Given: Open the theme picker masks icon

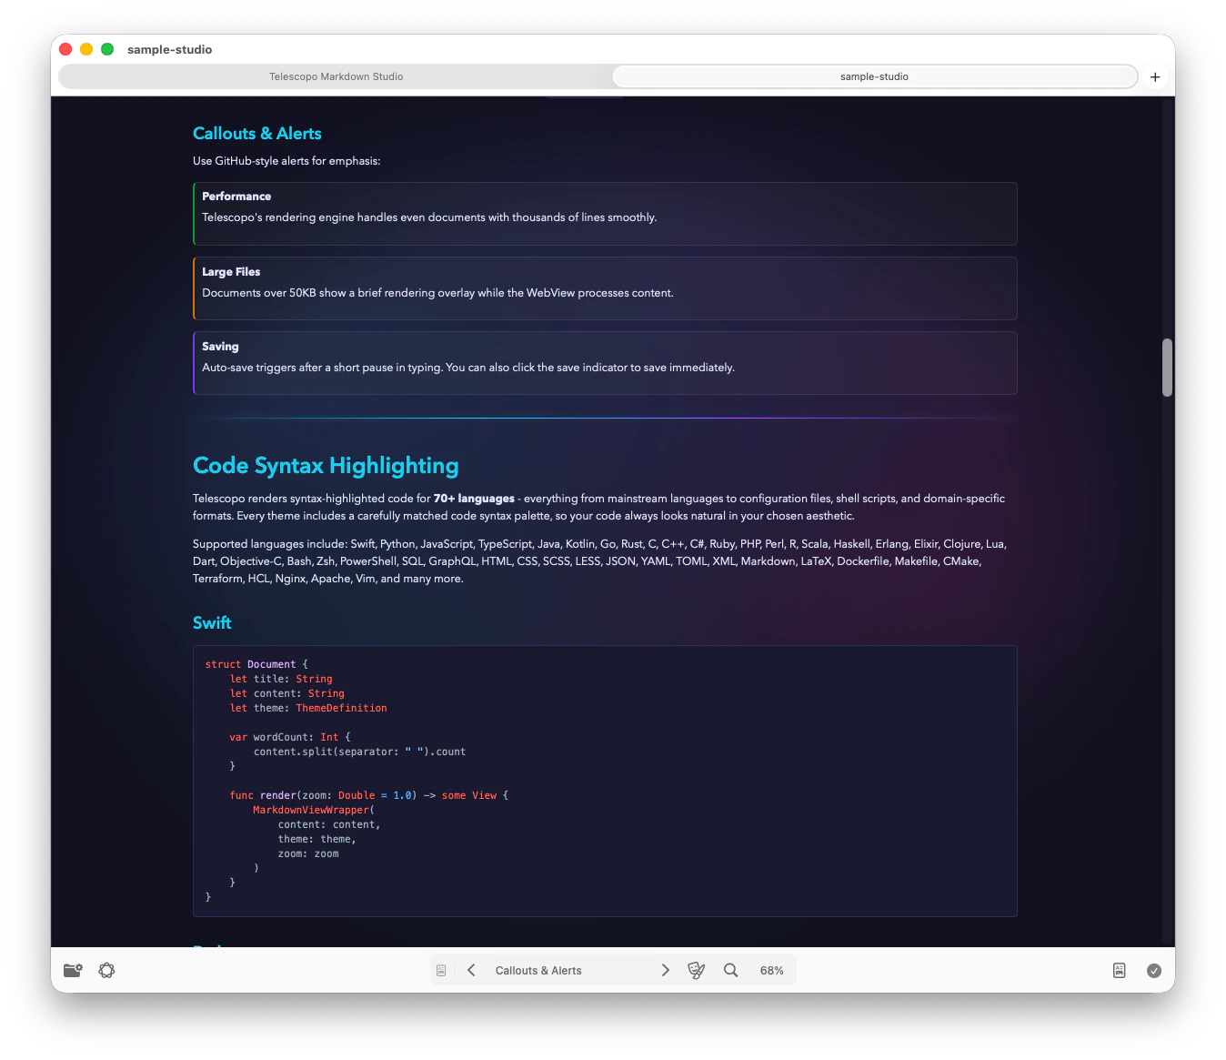Looking at the screenshot, I should [697, 970].
